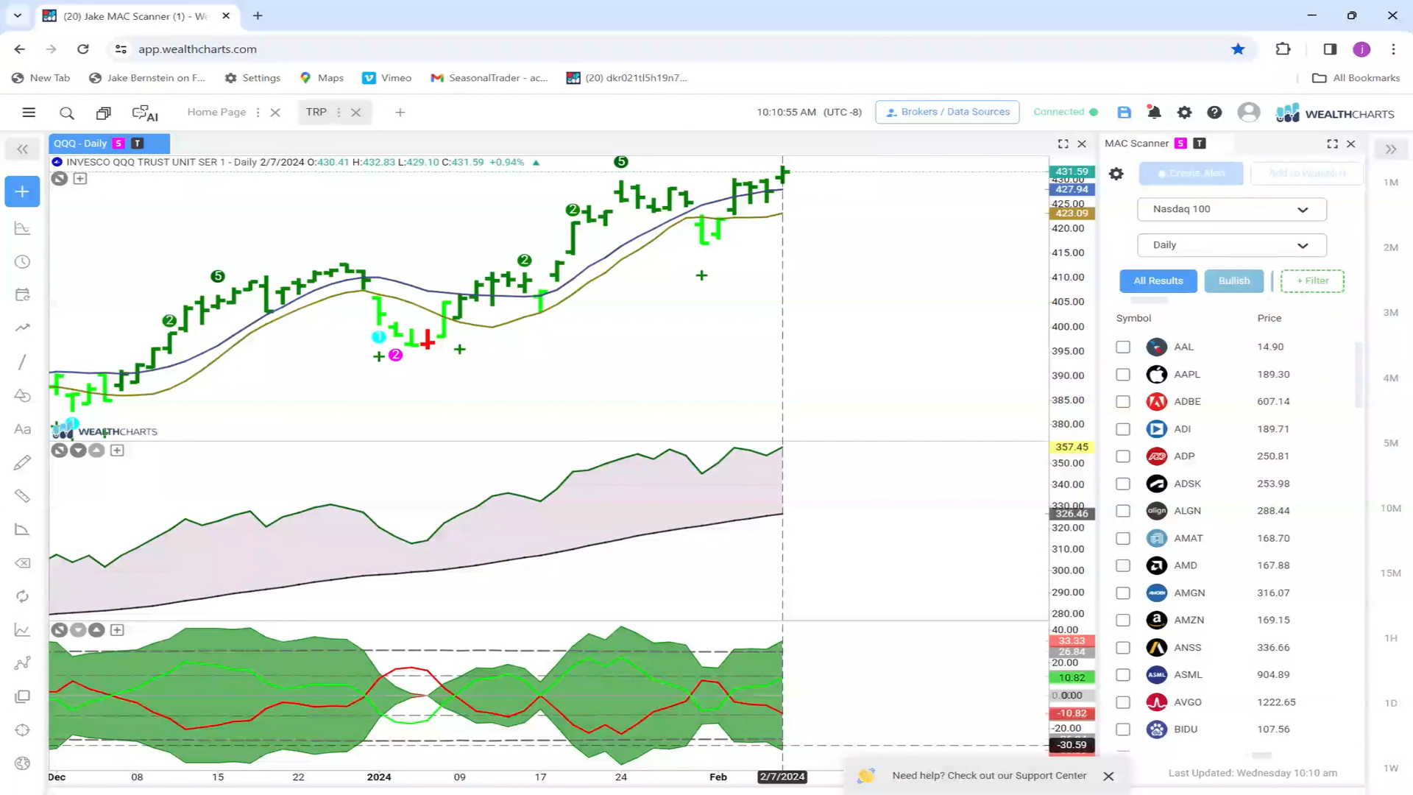1413x795 pixels.
Task: Move bottom indicator pane up
Action: point(96,630)
